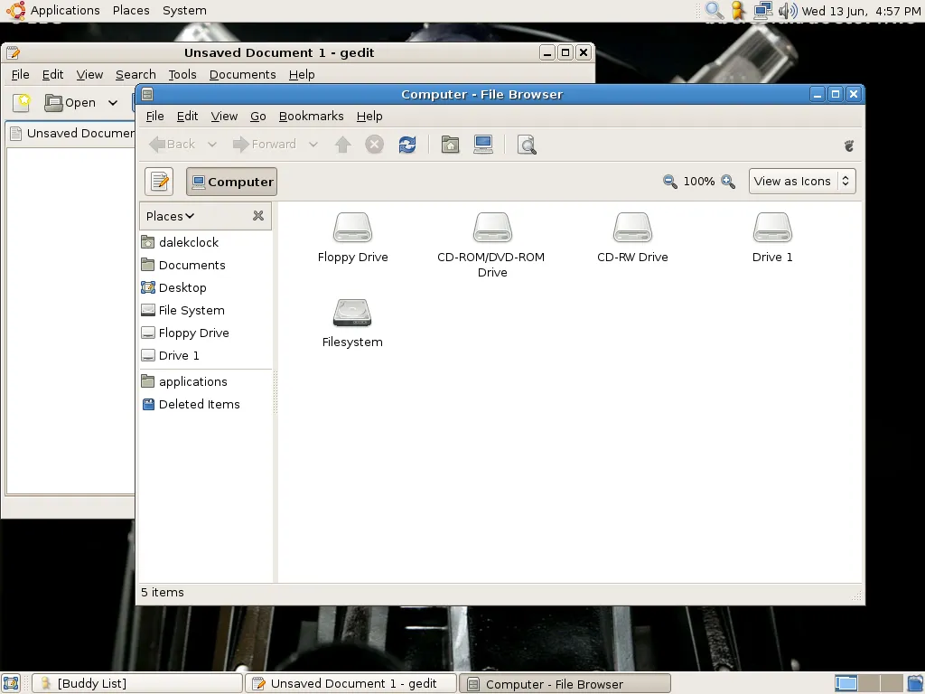
Task: Expand the Back history dropdown arrow
Action: (211, 145)
